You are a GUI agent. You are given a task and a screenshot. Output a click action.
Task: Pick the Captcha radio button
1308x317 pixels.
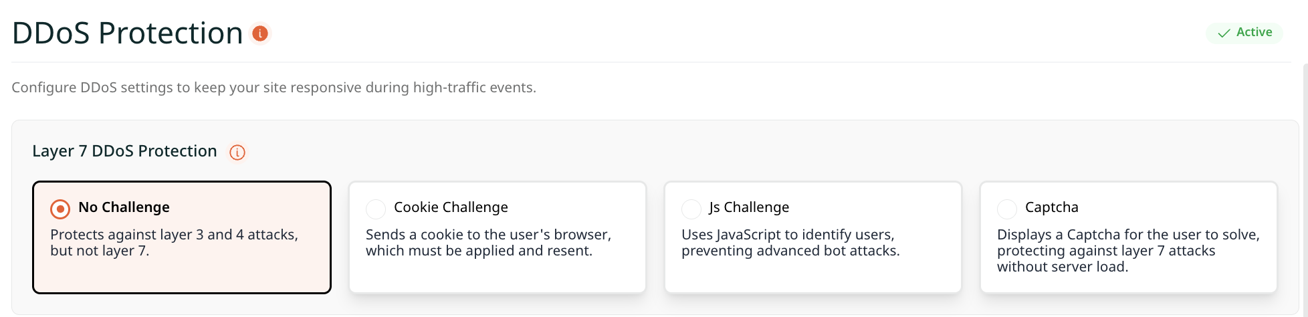tap(1007, 209)
